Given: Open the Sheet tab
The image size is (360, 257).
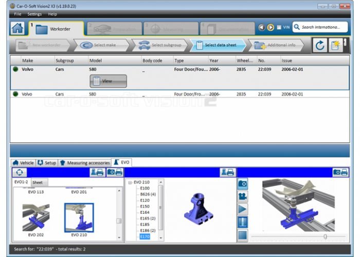Looking at the screenshot, I should click(38, 182).
